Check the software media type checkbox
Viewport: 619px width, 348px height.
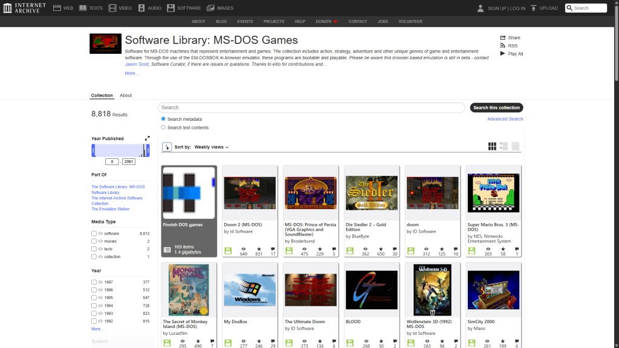94,233
